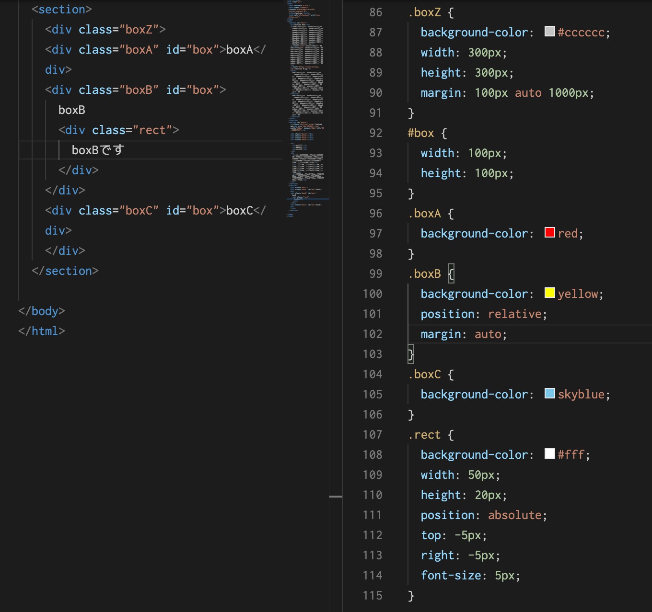The height and width of the screenshot is (612, 652).
Task: Click the highlighted bracket after .boxB
Action: [x=451, y=274]
